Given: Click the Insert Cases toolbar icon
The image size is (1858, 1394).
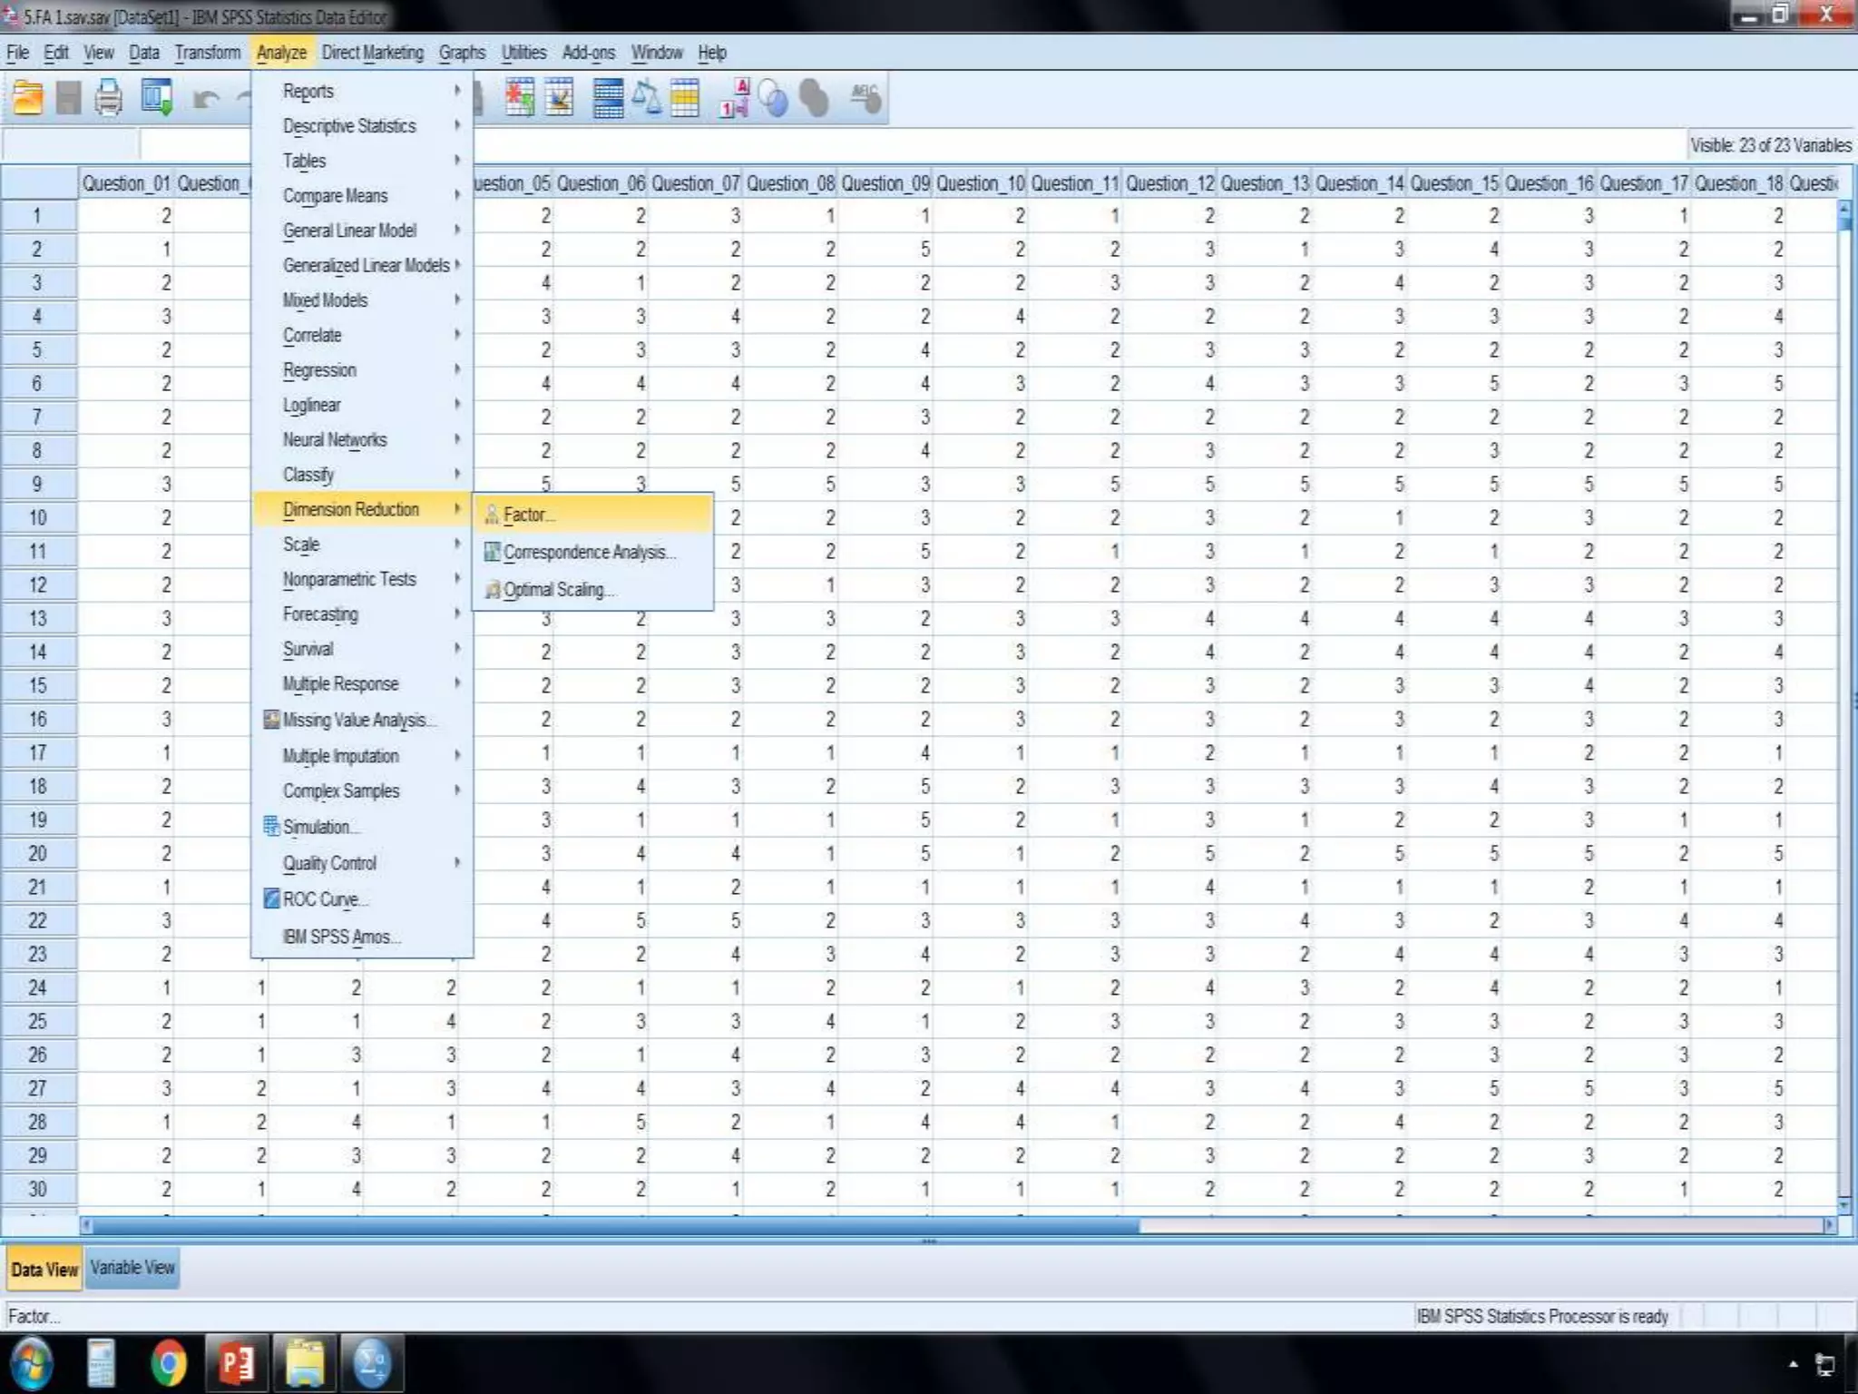Looking at the screenshot, I should click(x=520, y=98).
